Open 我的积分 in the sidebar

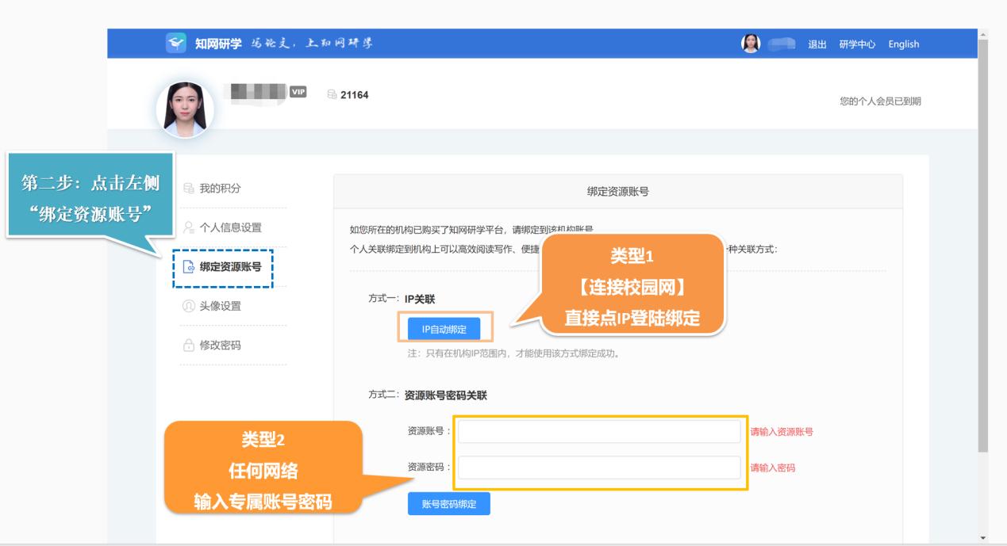(220, 189)
